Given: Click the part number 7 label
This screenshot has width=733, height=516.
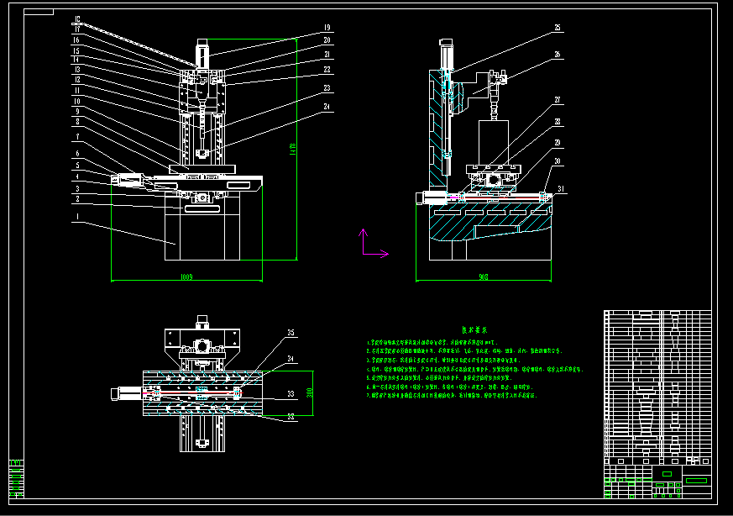Looking at the screenshot, I should pyautogui.click(x=77, y=137).
